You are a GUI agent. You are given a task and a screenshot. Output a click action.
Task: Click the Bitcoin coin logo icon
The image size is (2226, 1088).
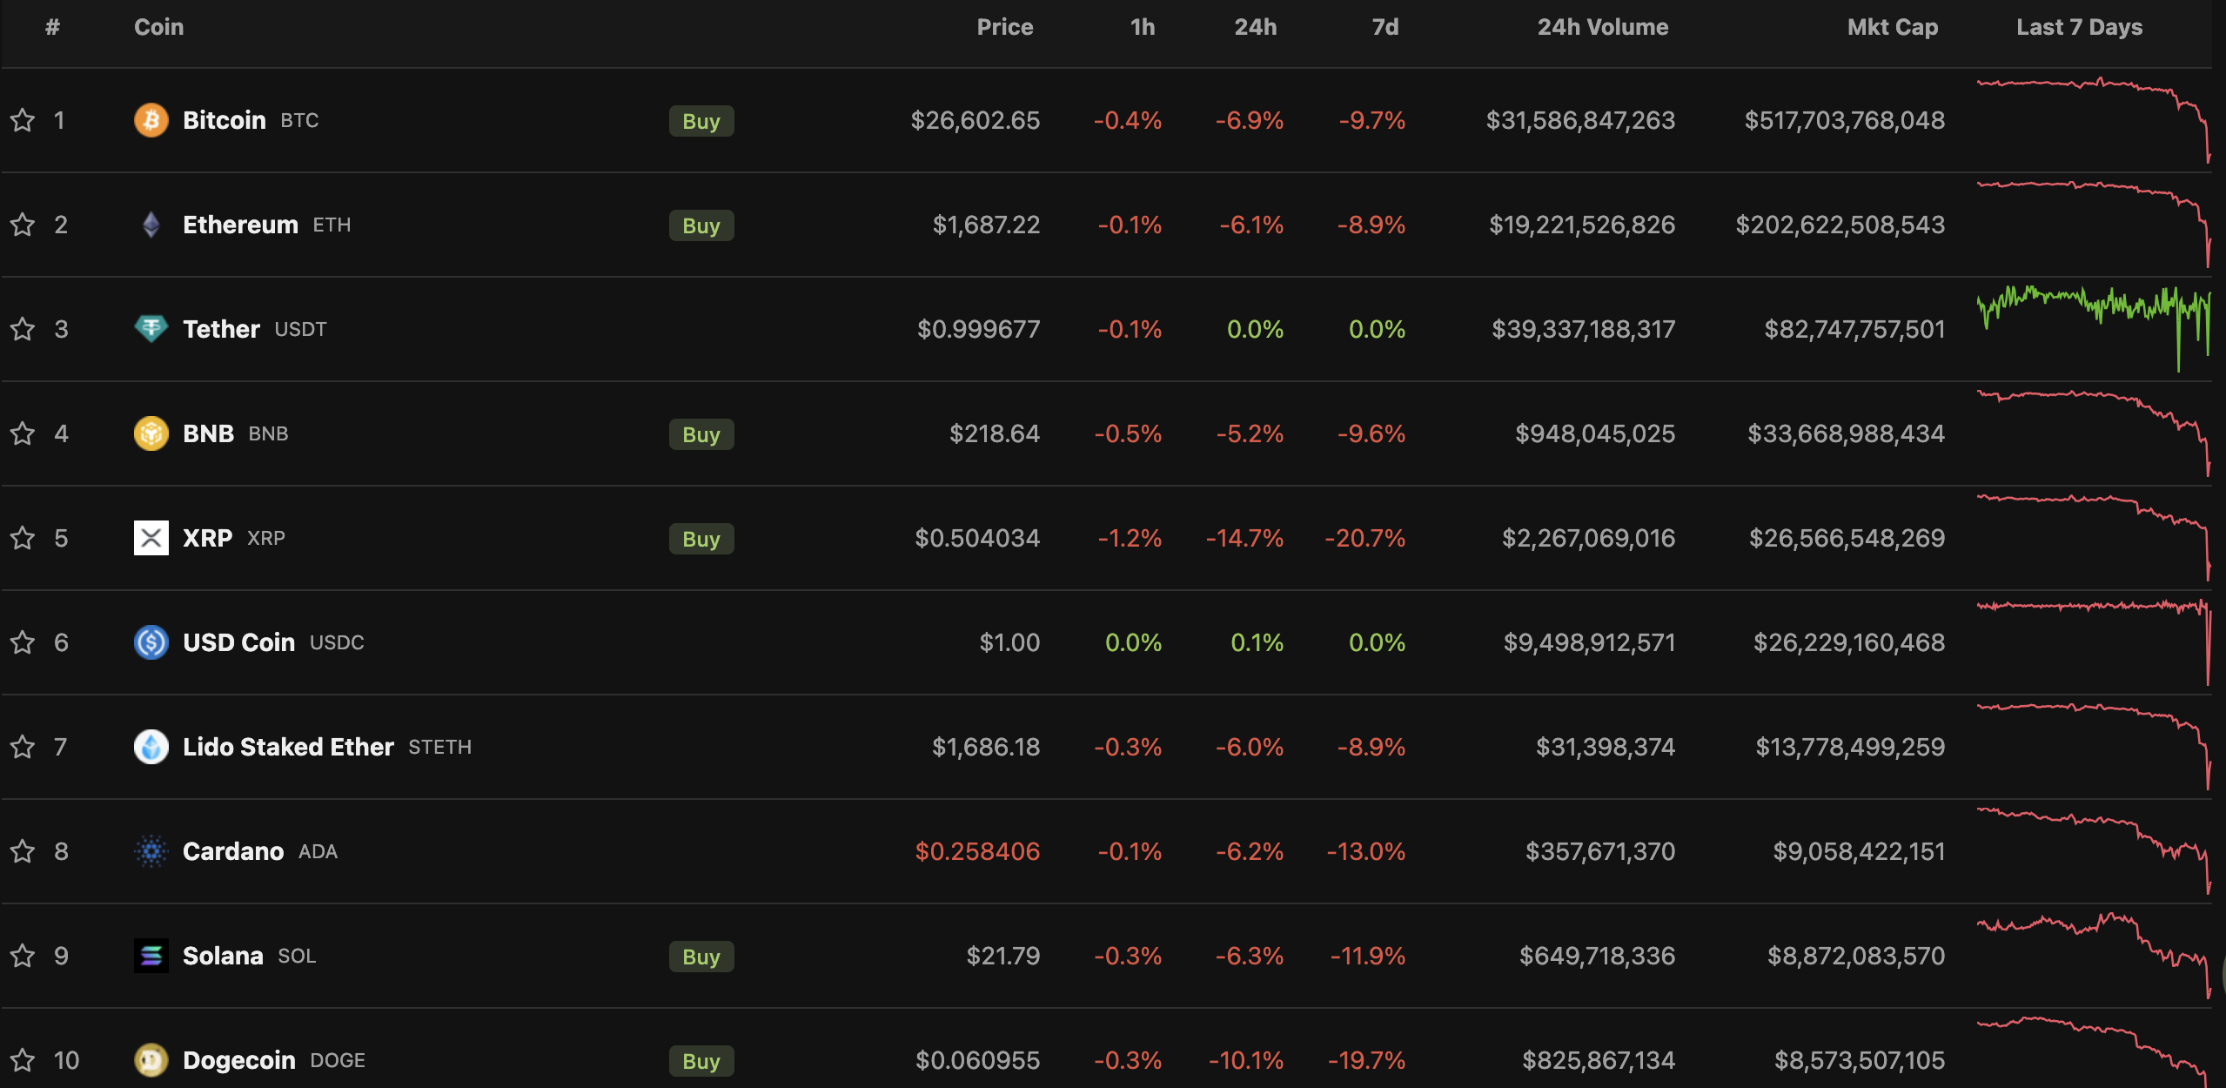(151, 120)
